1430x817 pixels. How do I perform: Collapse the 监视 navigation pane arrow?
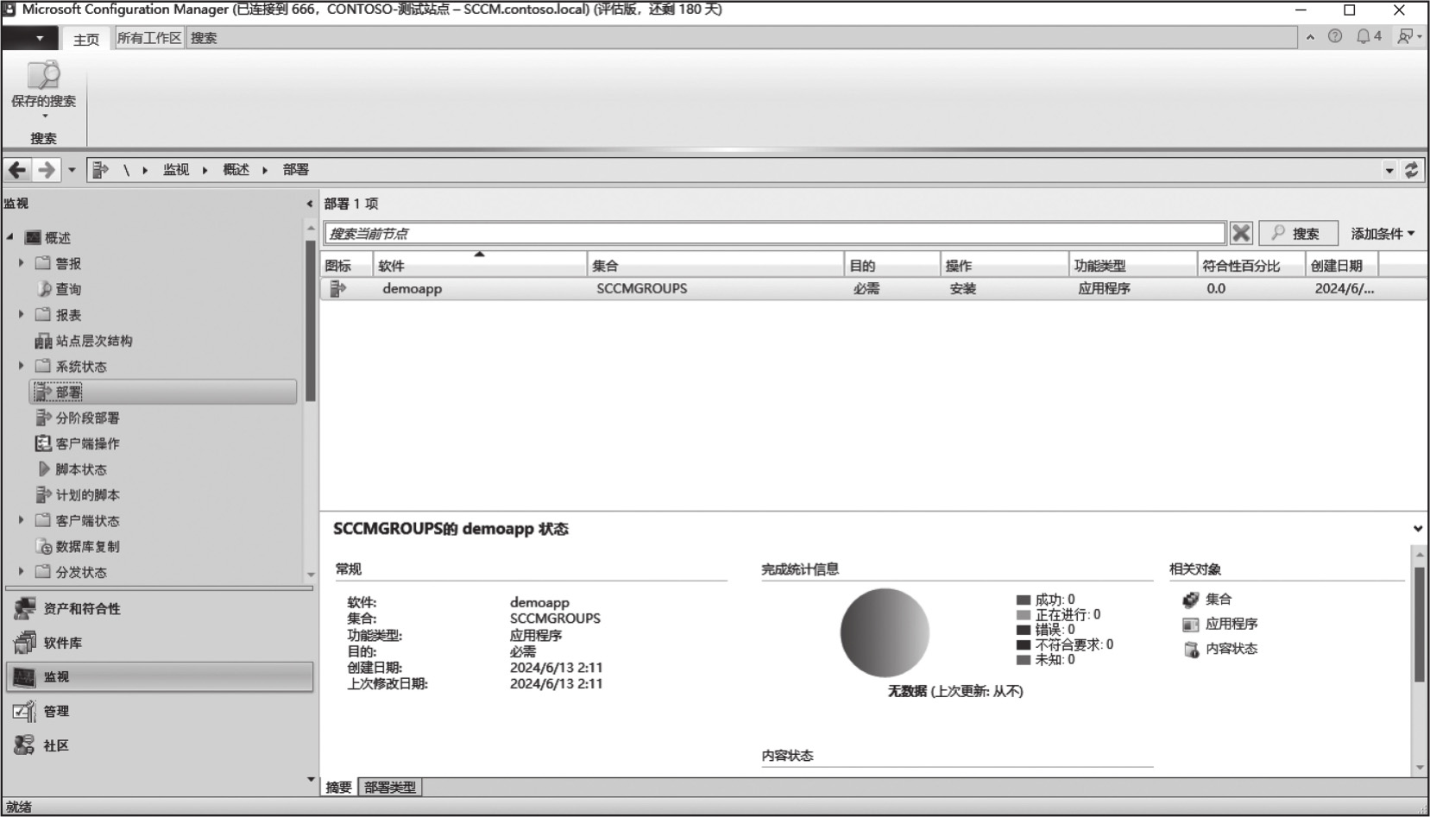tap(309, 204)
